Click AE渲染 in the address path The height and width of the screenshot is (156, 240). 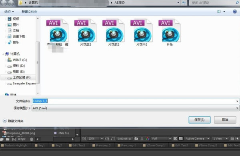120,3
